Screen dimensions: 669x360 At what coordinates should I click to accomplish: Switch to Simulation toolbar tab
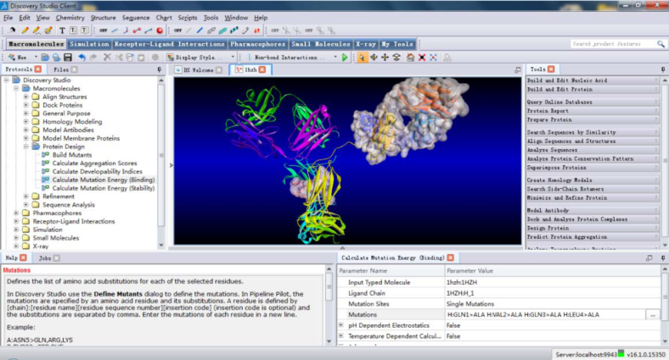pyautogui.click(x=89, y=44)
